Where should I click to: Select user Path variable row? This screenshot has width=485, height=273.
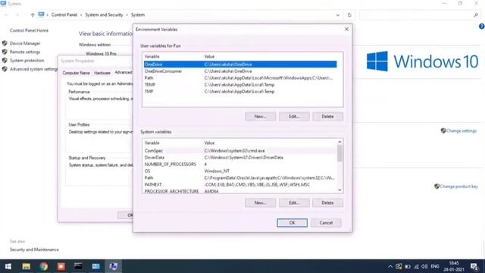[240, 78]
